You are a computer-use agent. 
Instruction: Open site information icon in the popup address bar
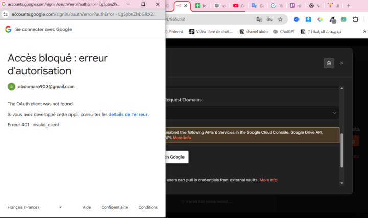coord(6,14)
